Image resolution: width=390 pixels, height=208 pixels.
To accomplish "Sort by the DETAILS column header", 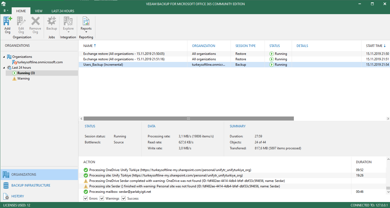I will coord(302,46).
